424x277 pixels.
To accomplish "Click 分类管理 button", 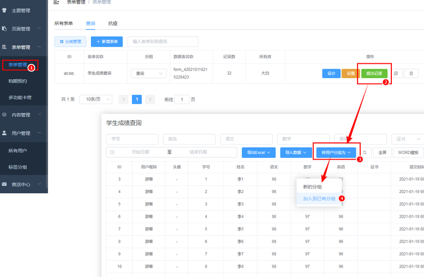I will (x=70, y=42).
